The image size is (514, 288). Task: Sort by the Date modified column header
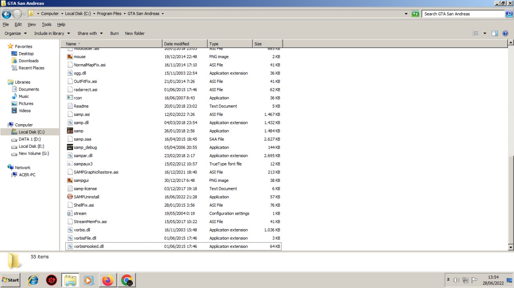[185, 44]
